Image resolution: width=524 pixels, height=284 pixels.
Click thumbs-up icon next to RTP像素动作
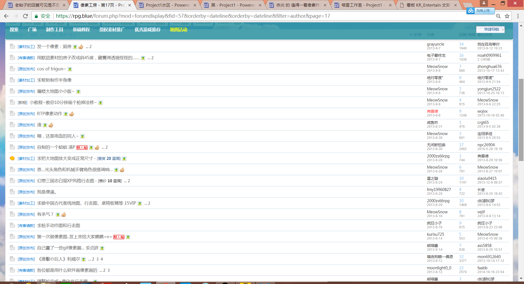(x=72, y=114)
